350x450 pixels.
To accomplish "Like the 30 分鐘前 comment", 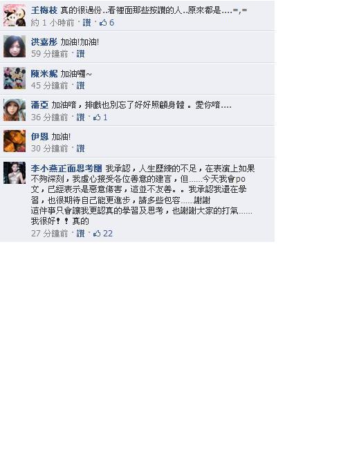I will (80, 149).
